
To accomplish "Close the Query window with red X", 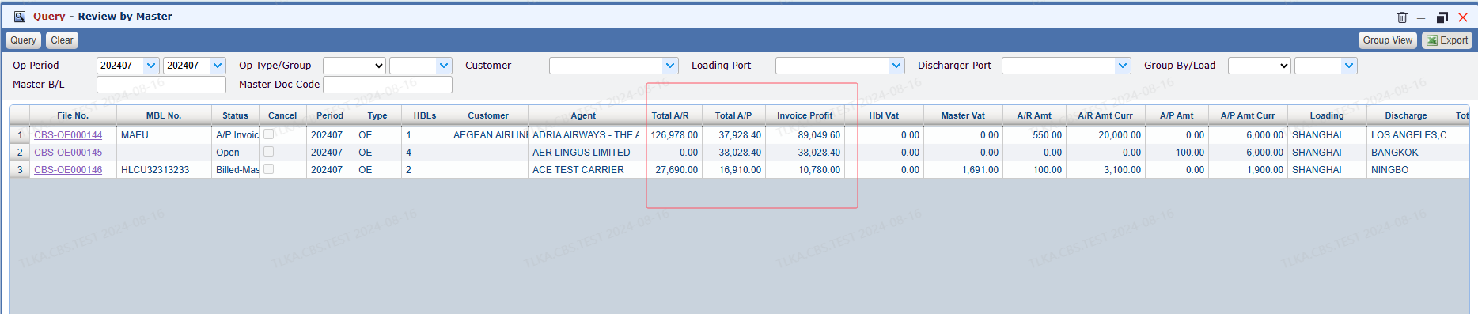I will pyautogui.click(x=1463, y=17).
